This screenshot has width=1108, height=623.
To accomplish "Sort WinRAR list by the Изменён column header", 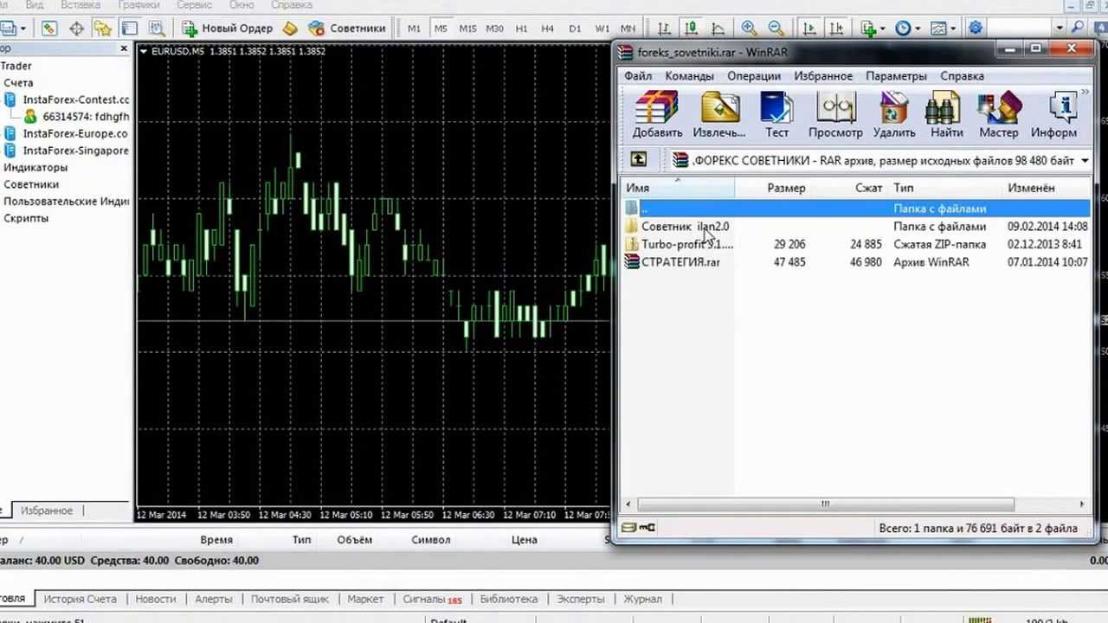I will (1031, 188).
